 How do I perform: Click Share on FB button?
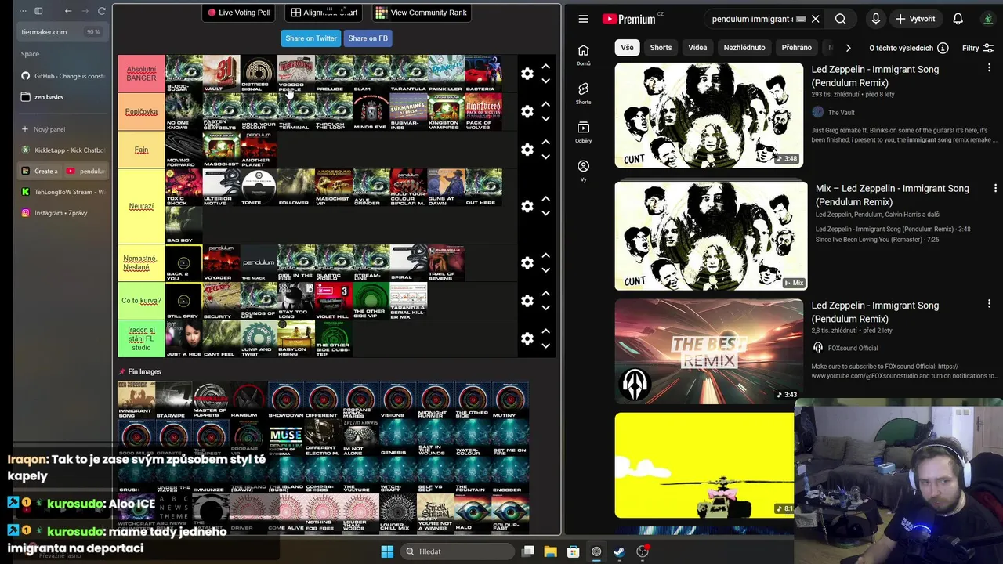[368, 38]
